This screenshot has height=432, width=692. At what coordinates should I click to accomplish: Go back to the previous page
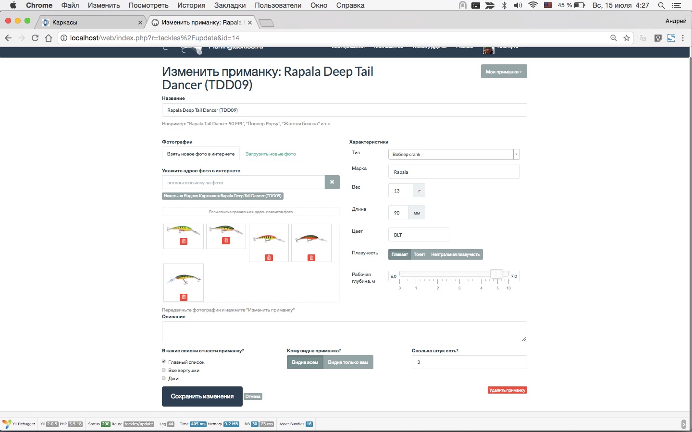click(x=8, y=38)
